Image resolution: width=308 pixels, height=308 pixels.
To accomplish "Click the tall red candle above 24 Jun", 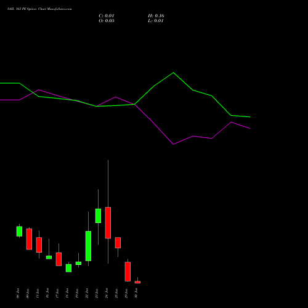I will (x=108, y=222).
